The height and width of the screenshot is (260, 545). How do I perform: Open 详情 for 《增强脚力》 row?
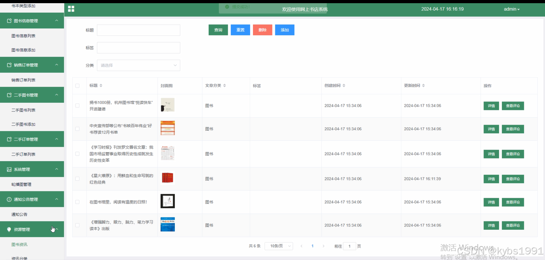click(x=491, y=225)
